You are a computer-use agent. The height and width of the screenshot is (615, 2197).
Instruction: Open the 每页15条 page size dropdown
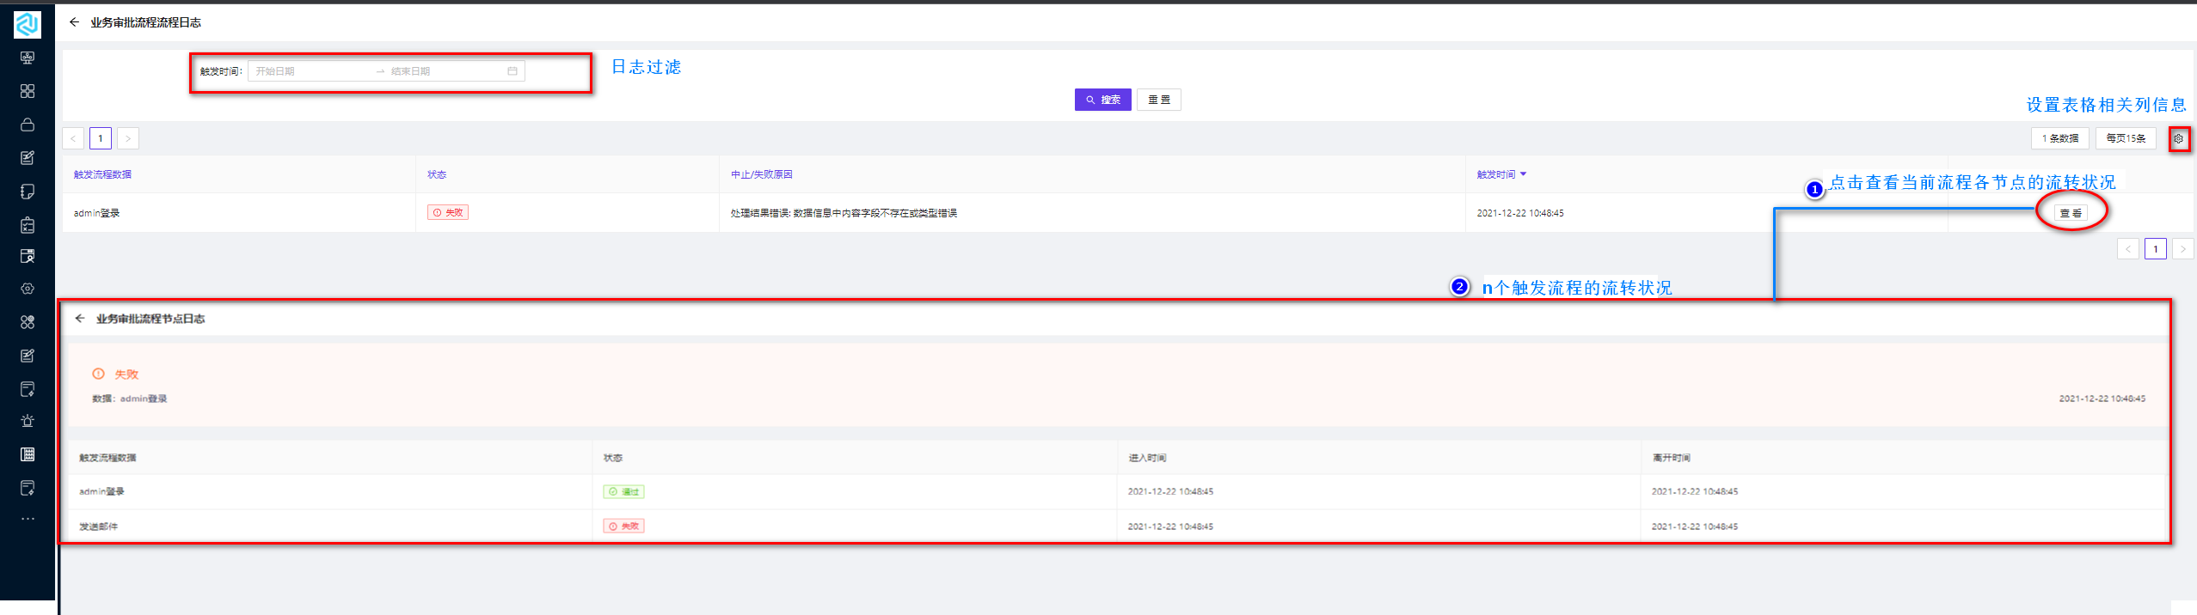coord(2126,138)
